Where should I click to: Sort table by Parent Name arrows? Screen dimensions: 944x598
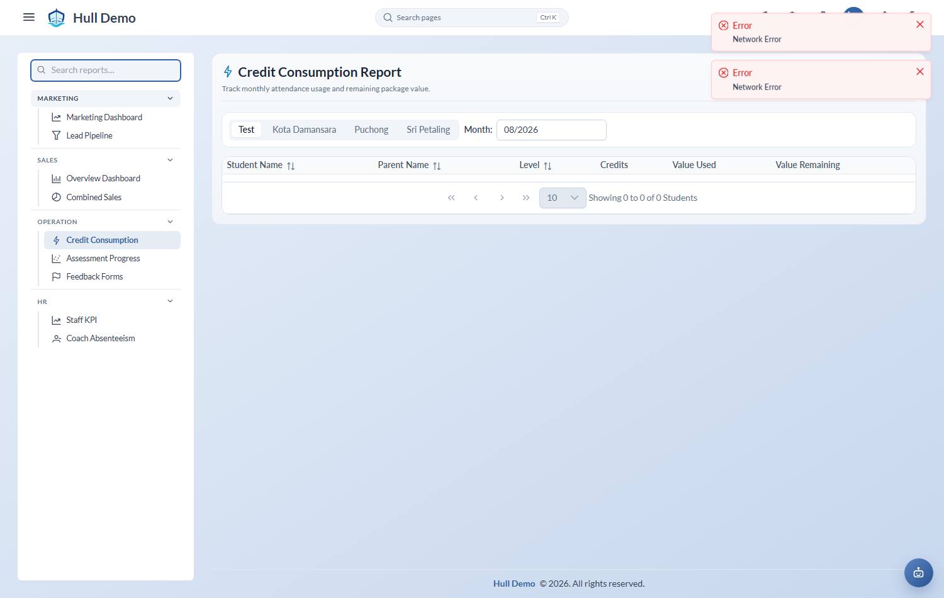pyautogui.click(x=437, y=166)
